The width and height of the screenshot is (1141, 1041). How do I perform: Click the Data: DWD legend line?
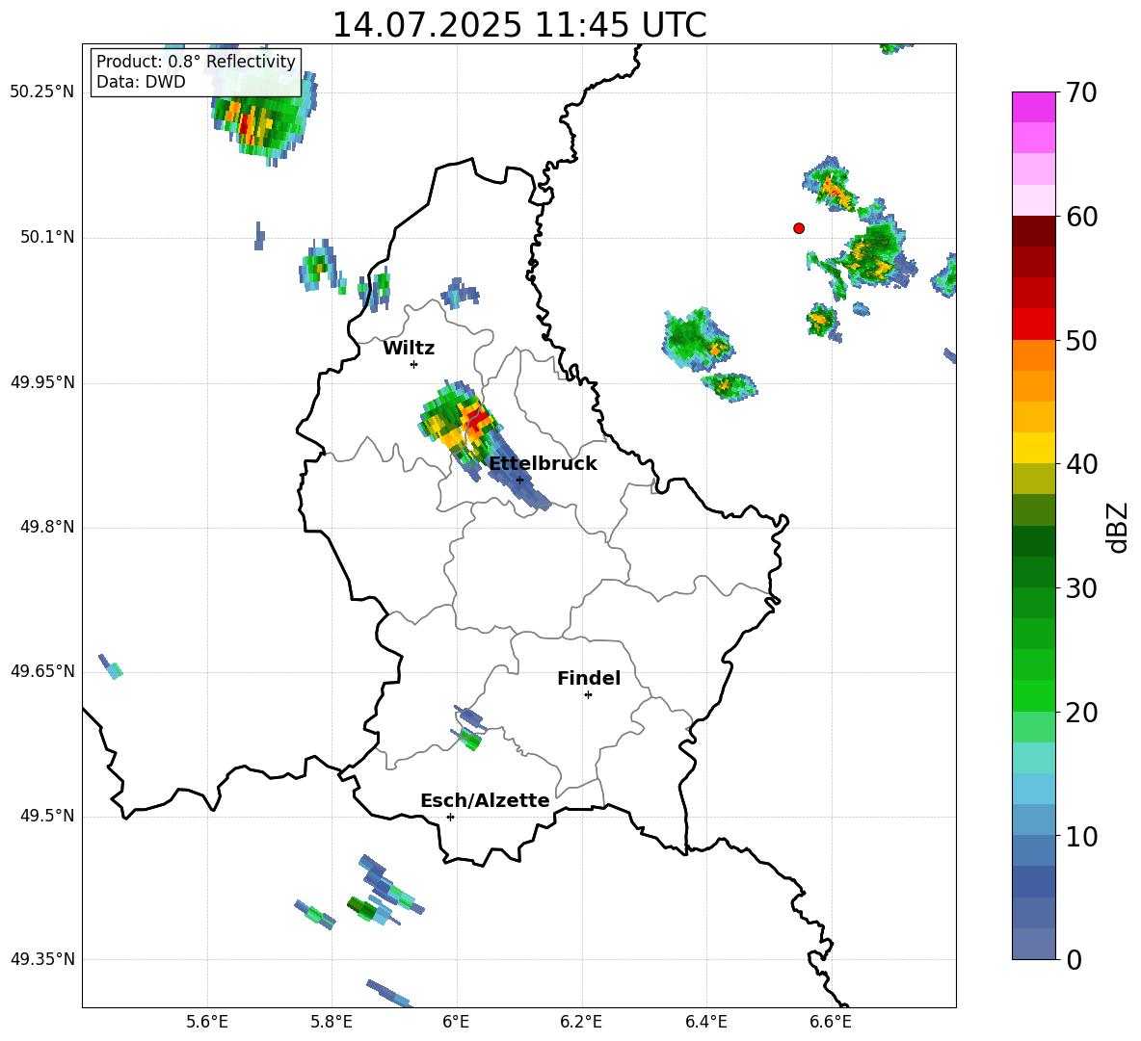(x=141, y=82)
